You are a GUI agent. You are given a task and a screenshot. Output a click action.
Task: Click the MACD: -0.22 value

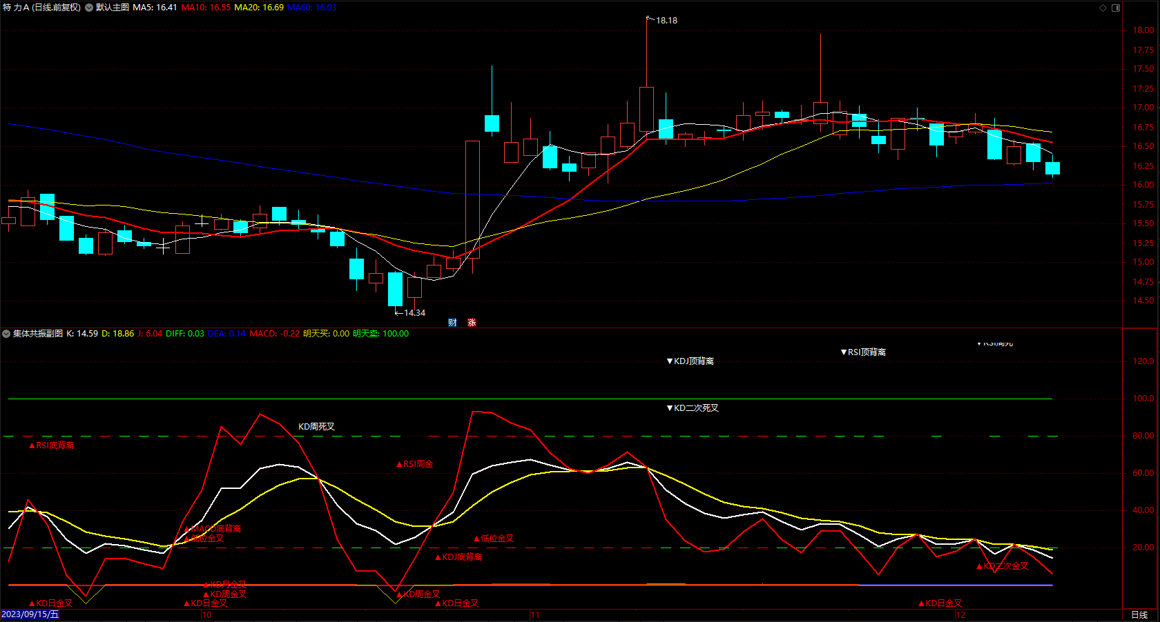(275, 334)
